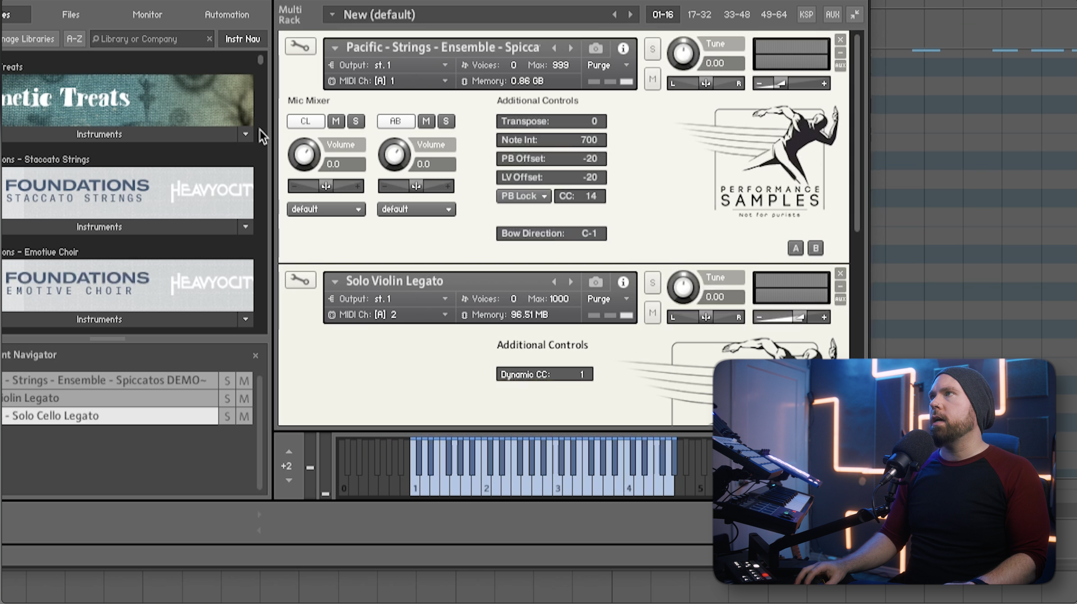Expand the Foundations Emotive Choir Instruments dropdown
This screenshot has width=1077, height=604.
point(245,319)
